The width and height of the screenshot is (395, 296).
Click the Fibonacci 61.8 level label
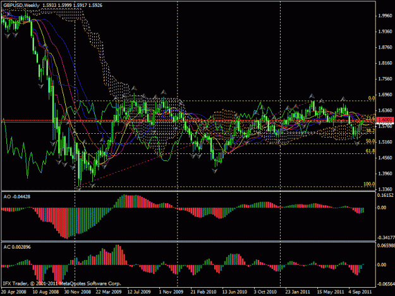(x=370, y=151)
